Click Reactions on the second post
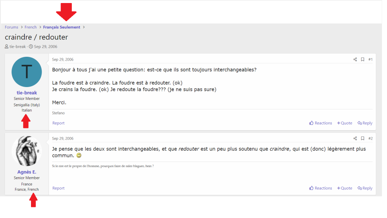The height and width of the screenshot is (218, 387). click(x=320, y=188)
